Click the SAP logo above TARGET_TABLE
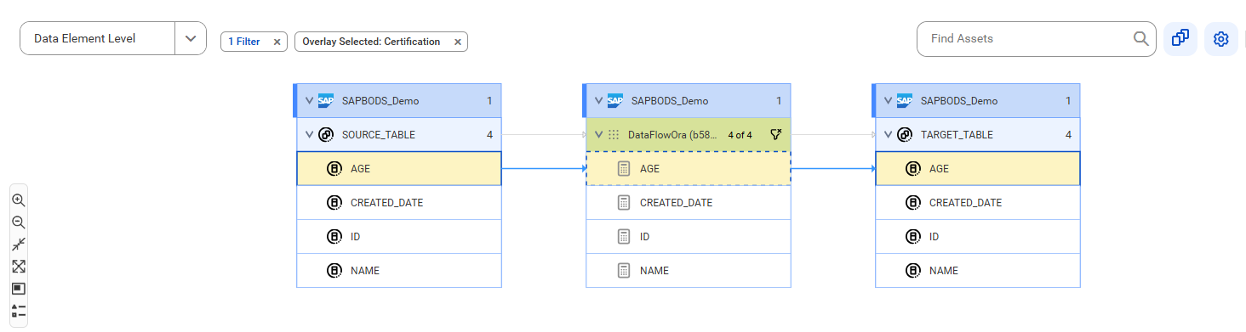 pyautogui.click(x=905, y=100)
